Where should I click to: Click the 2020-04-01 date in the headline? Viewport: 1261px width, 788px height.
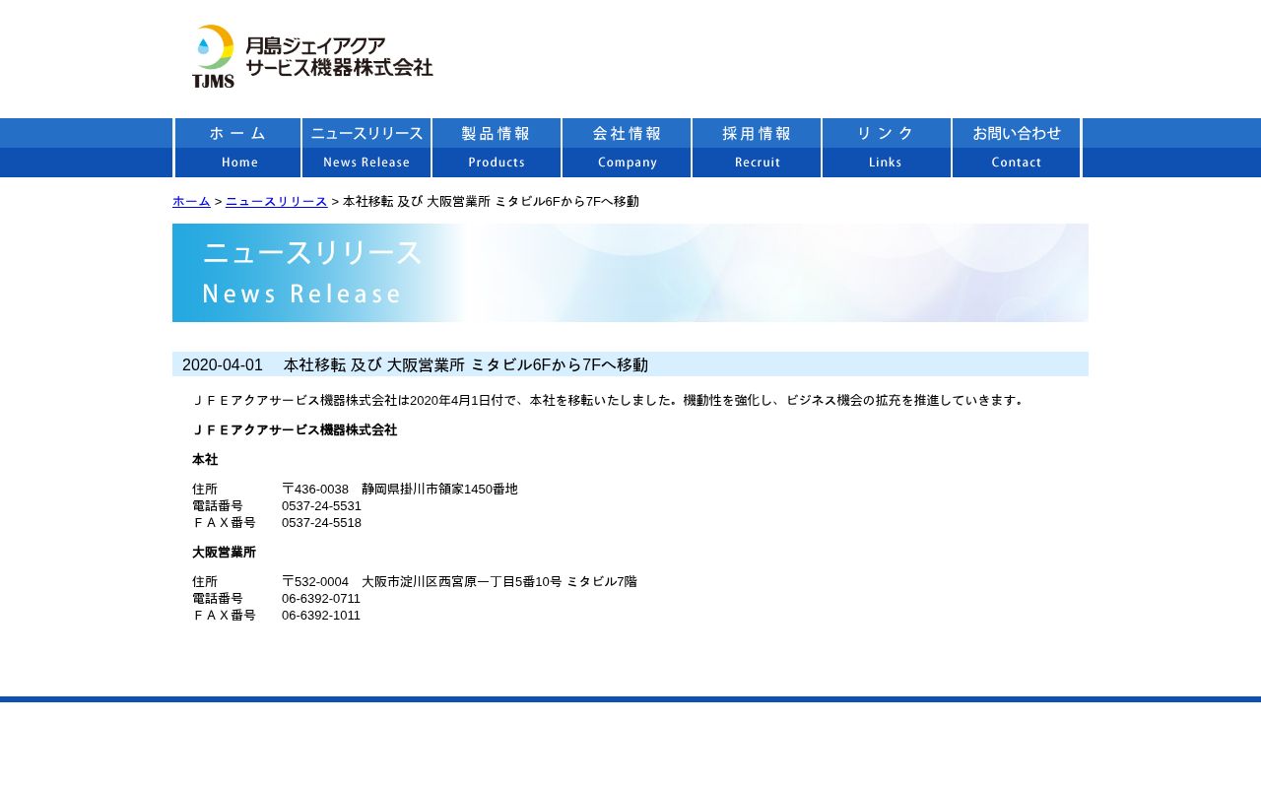pos(223,364)
